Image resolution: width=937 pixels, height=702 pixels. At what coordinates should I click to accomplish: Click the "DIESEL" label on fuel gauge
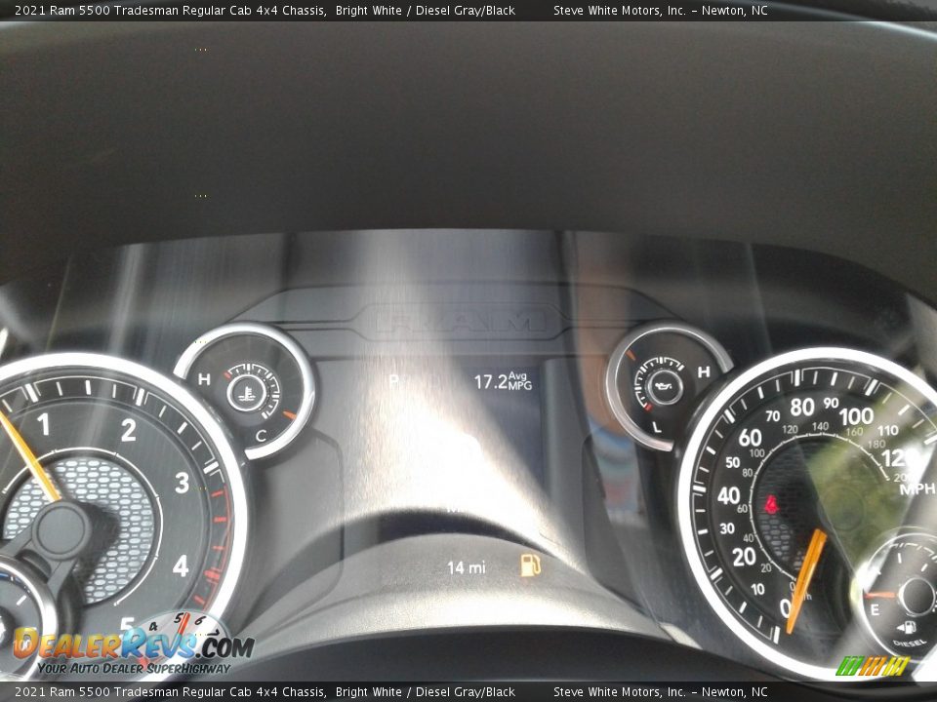pyautogui.click(x=909, y=643)
